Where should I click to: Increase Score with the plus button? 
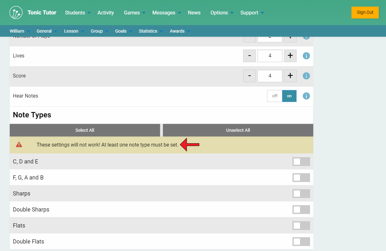(290, 76)
